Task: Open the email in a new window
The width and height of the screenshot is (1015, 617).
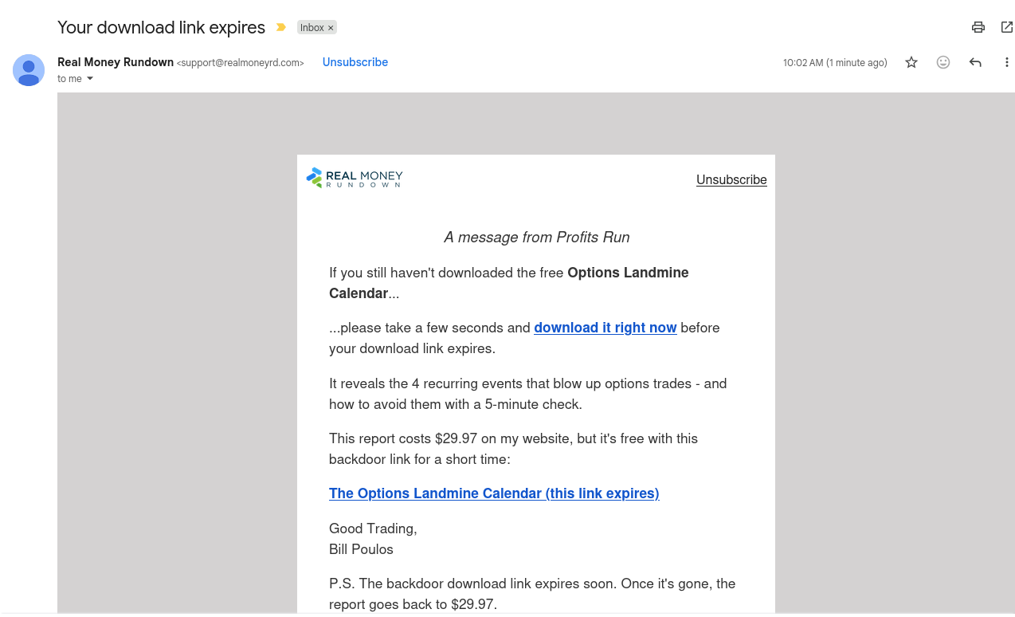Action: tap(1007, 27)
